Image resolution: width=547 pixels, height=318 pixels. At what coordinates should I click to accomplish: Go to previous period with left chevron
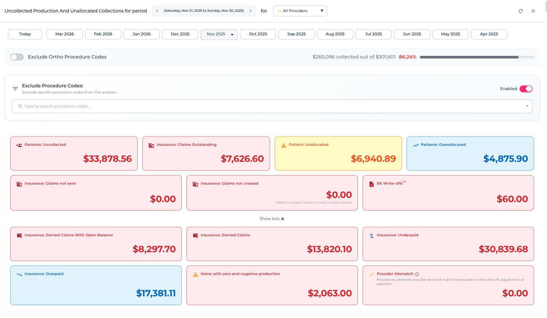(157, 11)
